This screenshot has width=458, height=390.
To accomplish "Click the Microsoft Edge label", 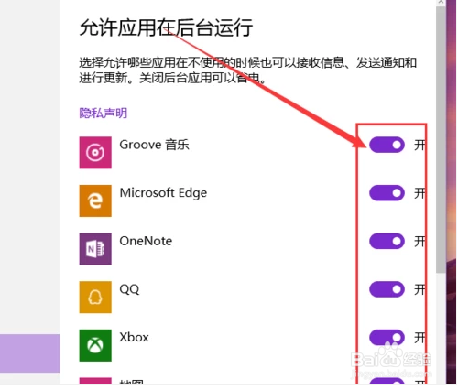I will [x=163, y=193].
